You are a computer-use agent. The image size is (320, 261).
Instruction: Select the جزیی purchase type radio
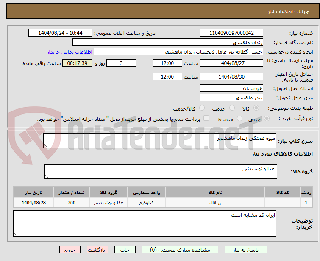(267, 118)
